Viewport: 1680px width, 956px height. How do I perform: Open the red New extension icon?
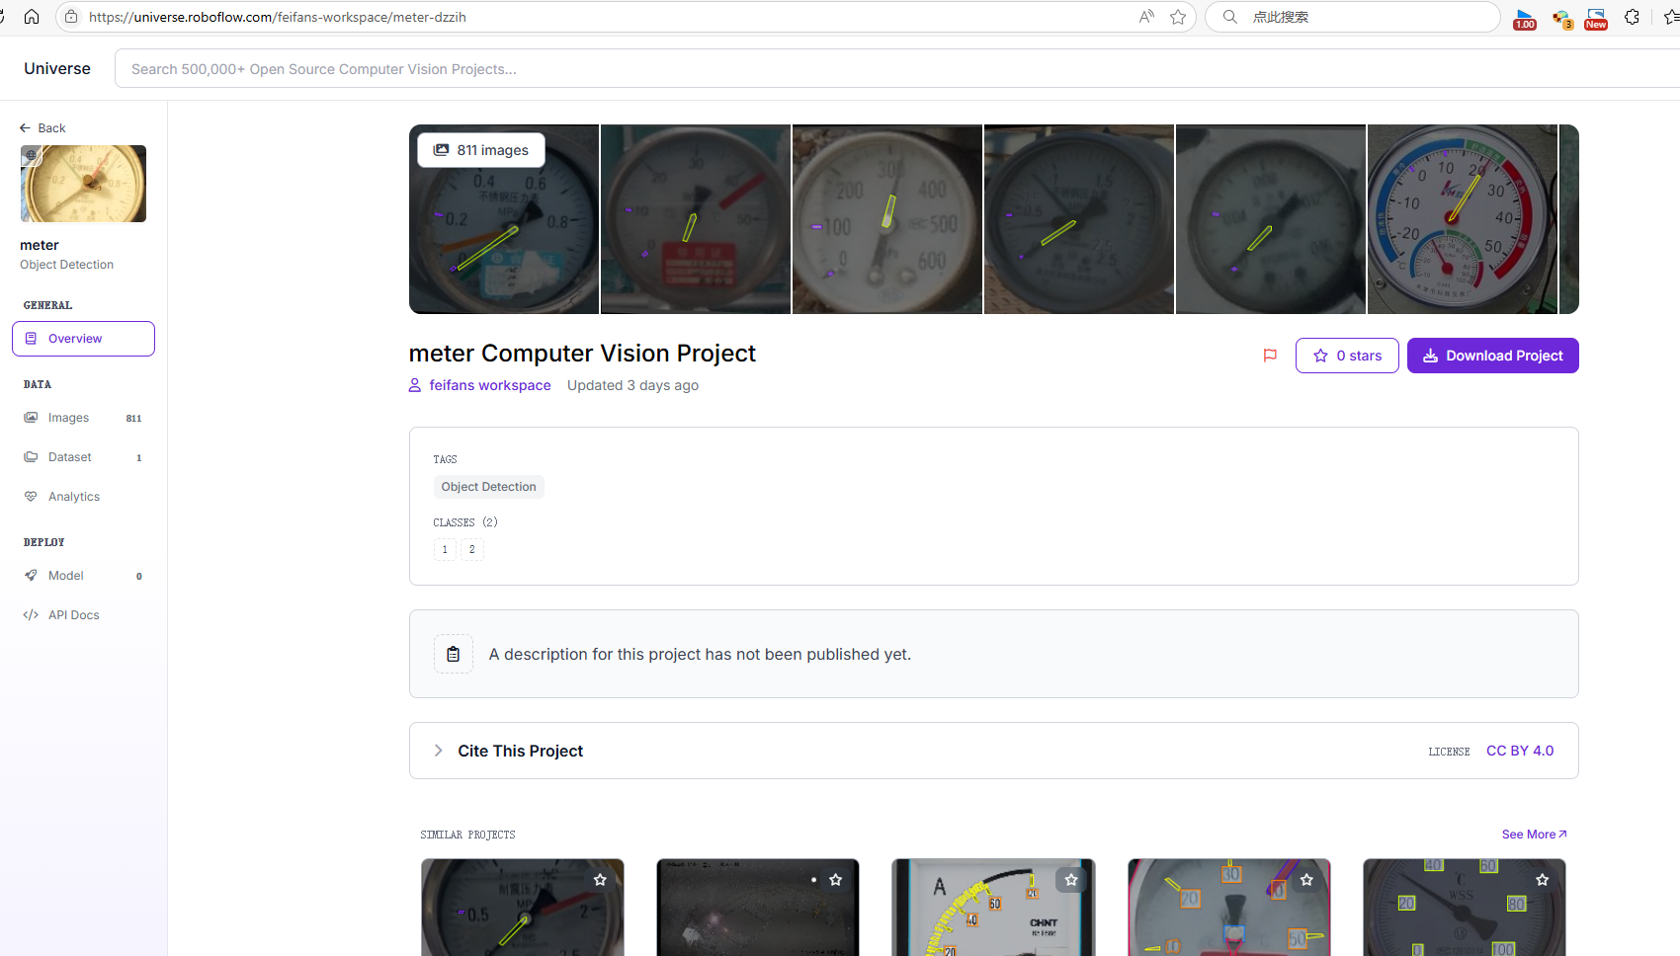tap(1596, 18)
